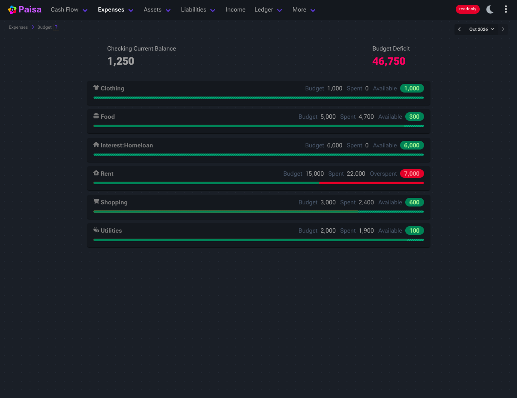517x398 pixels.
Task: Open the Oct 2026 month picker
Action: click(x=482, y=29)
